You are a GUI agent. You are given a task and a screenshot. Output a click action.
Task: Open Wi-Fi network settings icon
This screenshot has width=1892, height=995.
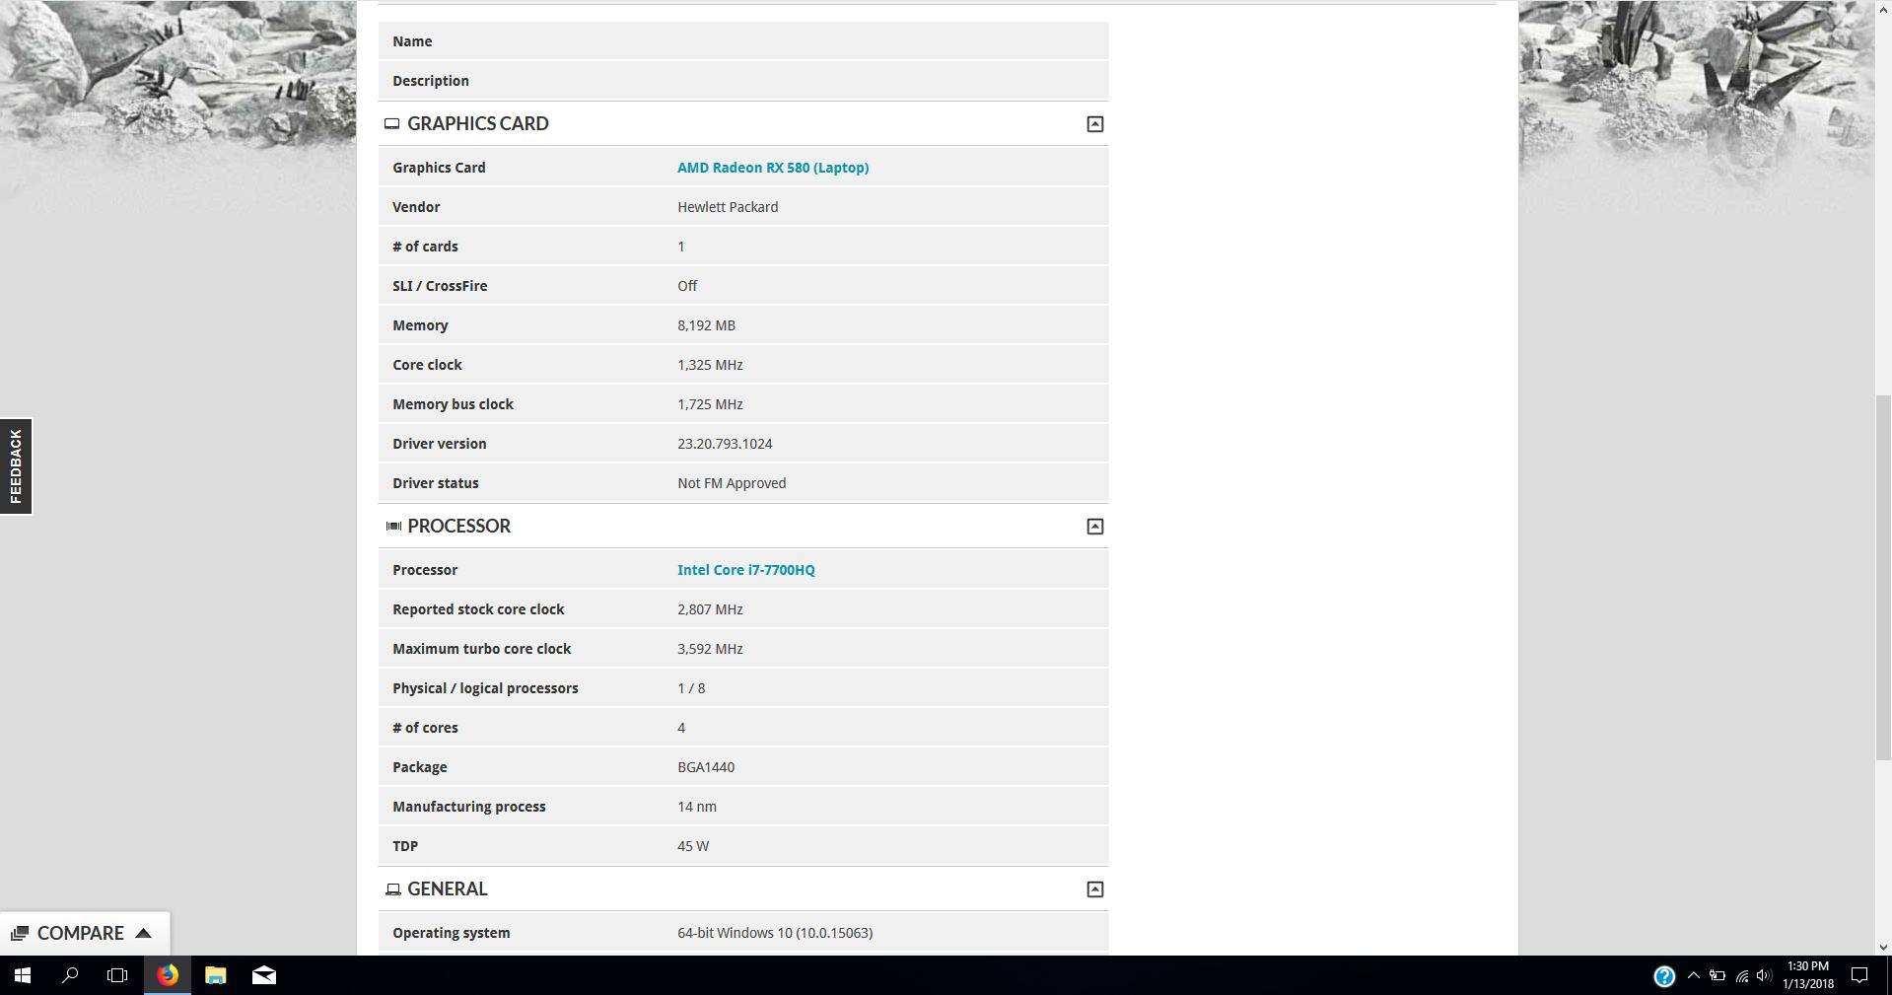pos(1741,975)
